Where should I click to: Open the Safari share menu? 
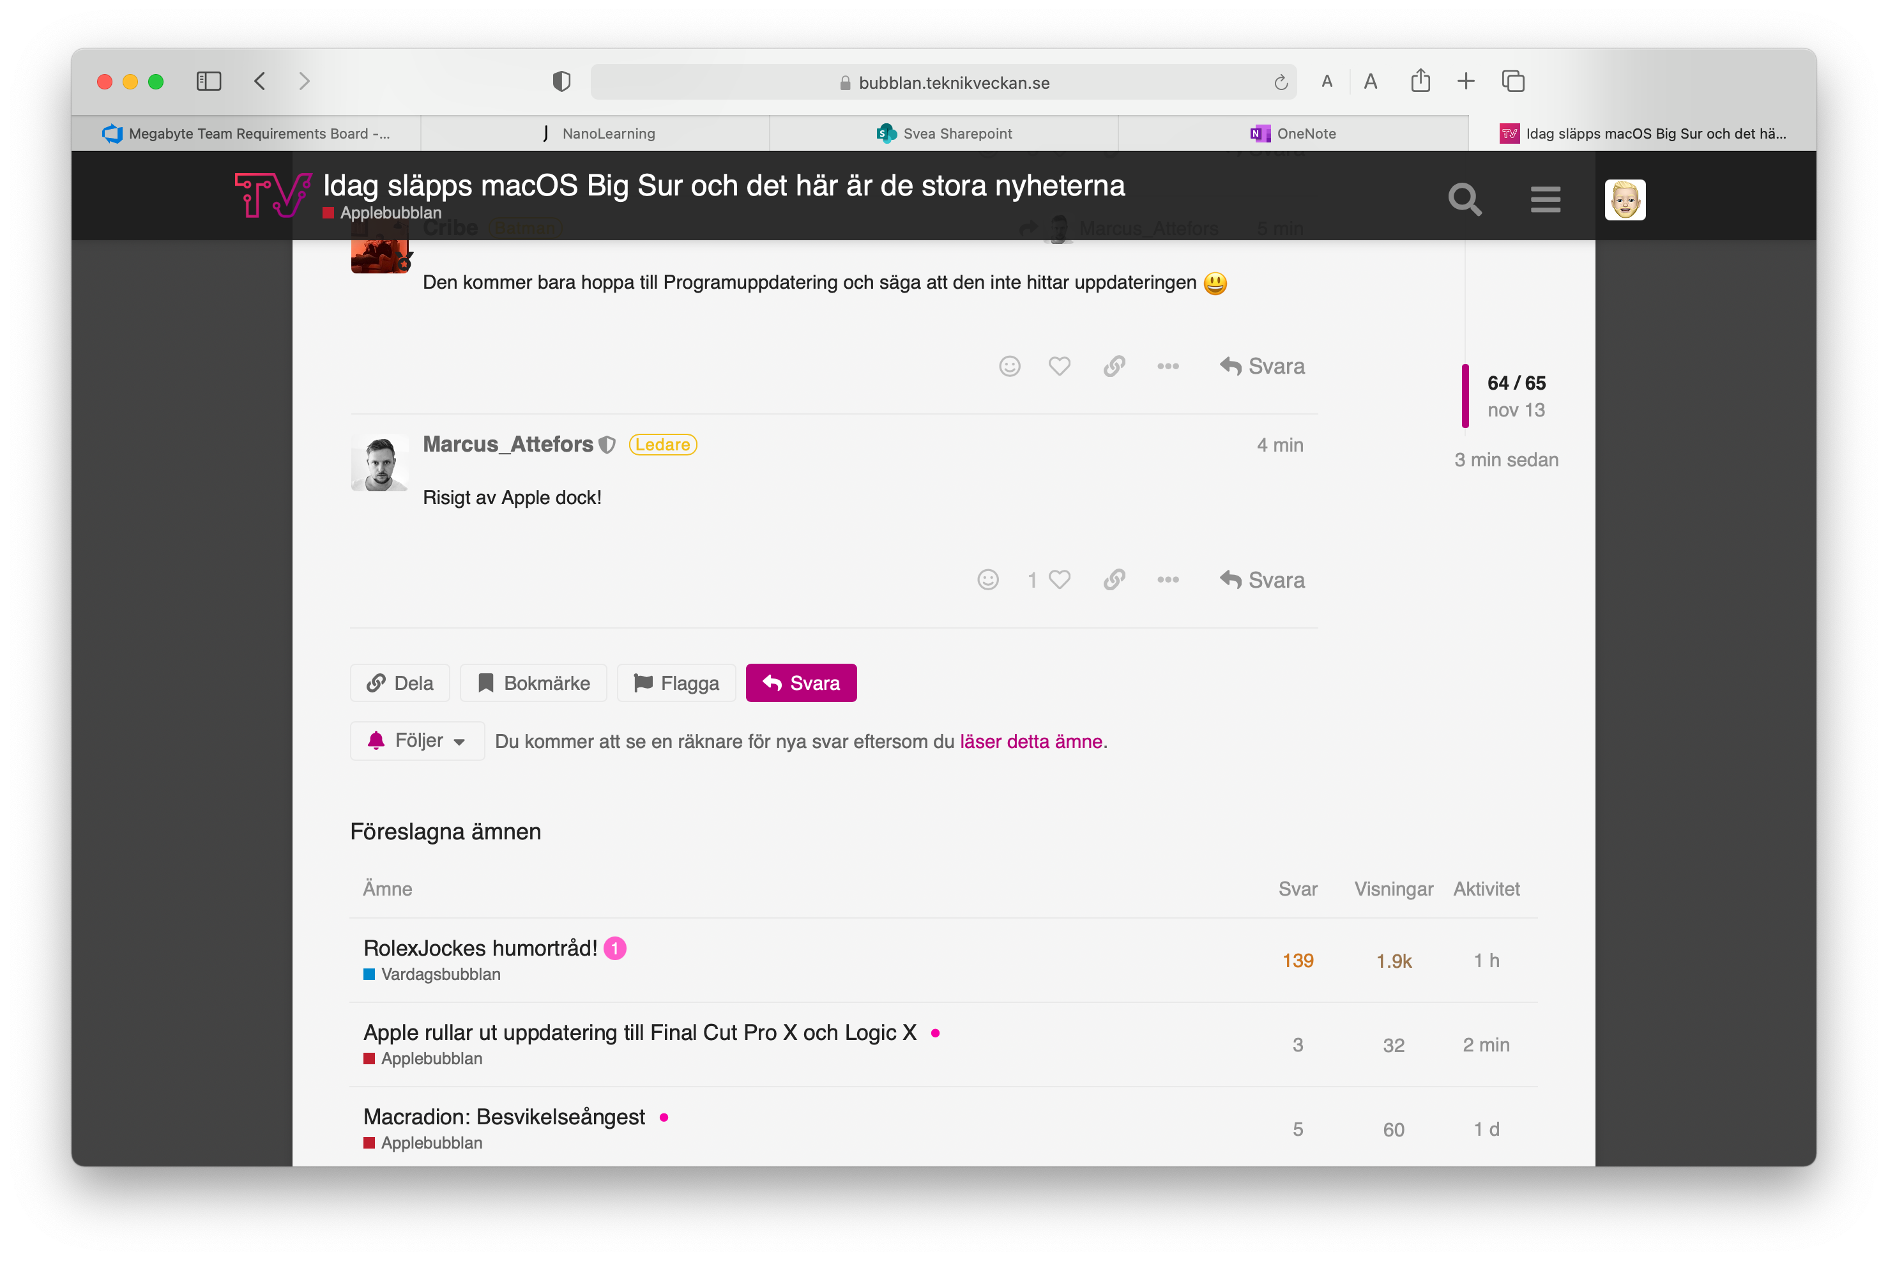(1421, 80)
